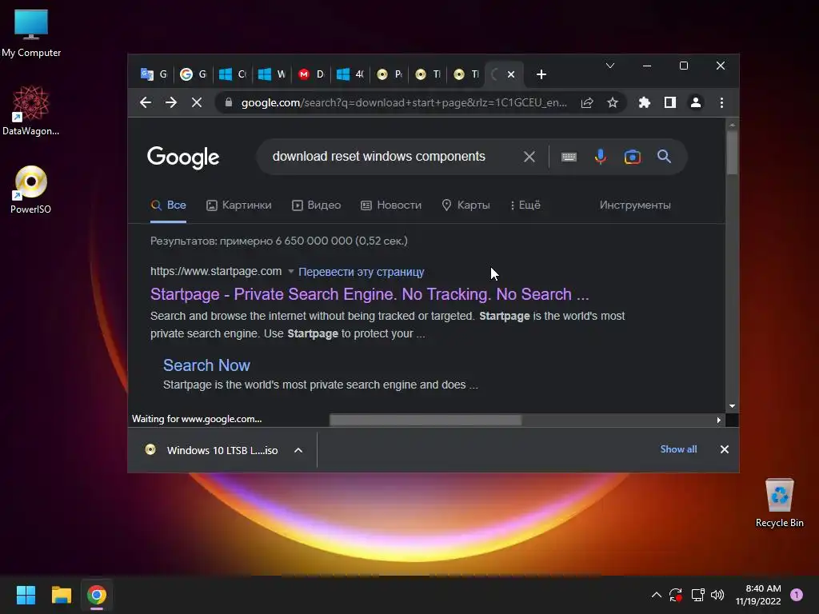Open the Google Translate tab

[x=154, y=74]
